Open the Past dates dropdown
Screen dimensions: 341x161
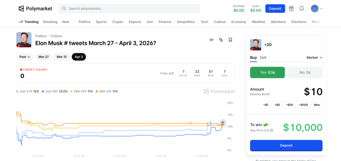coord(25,57)
